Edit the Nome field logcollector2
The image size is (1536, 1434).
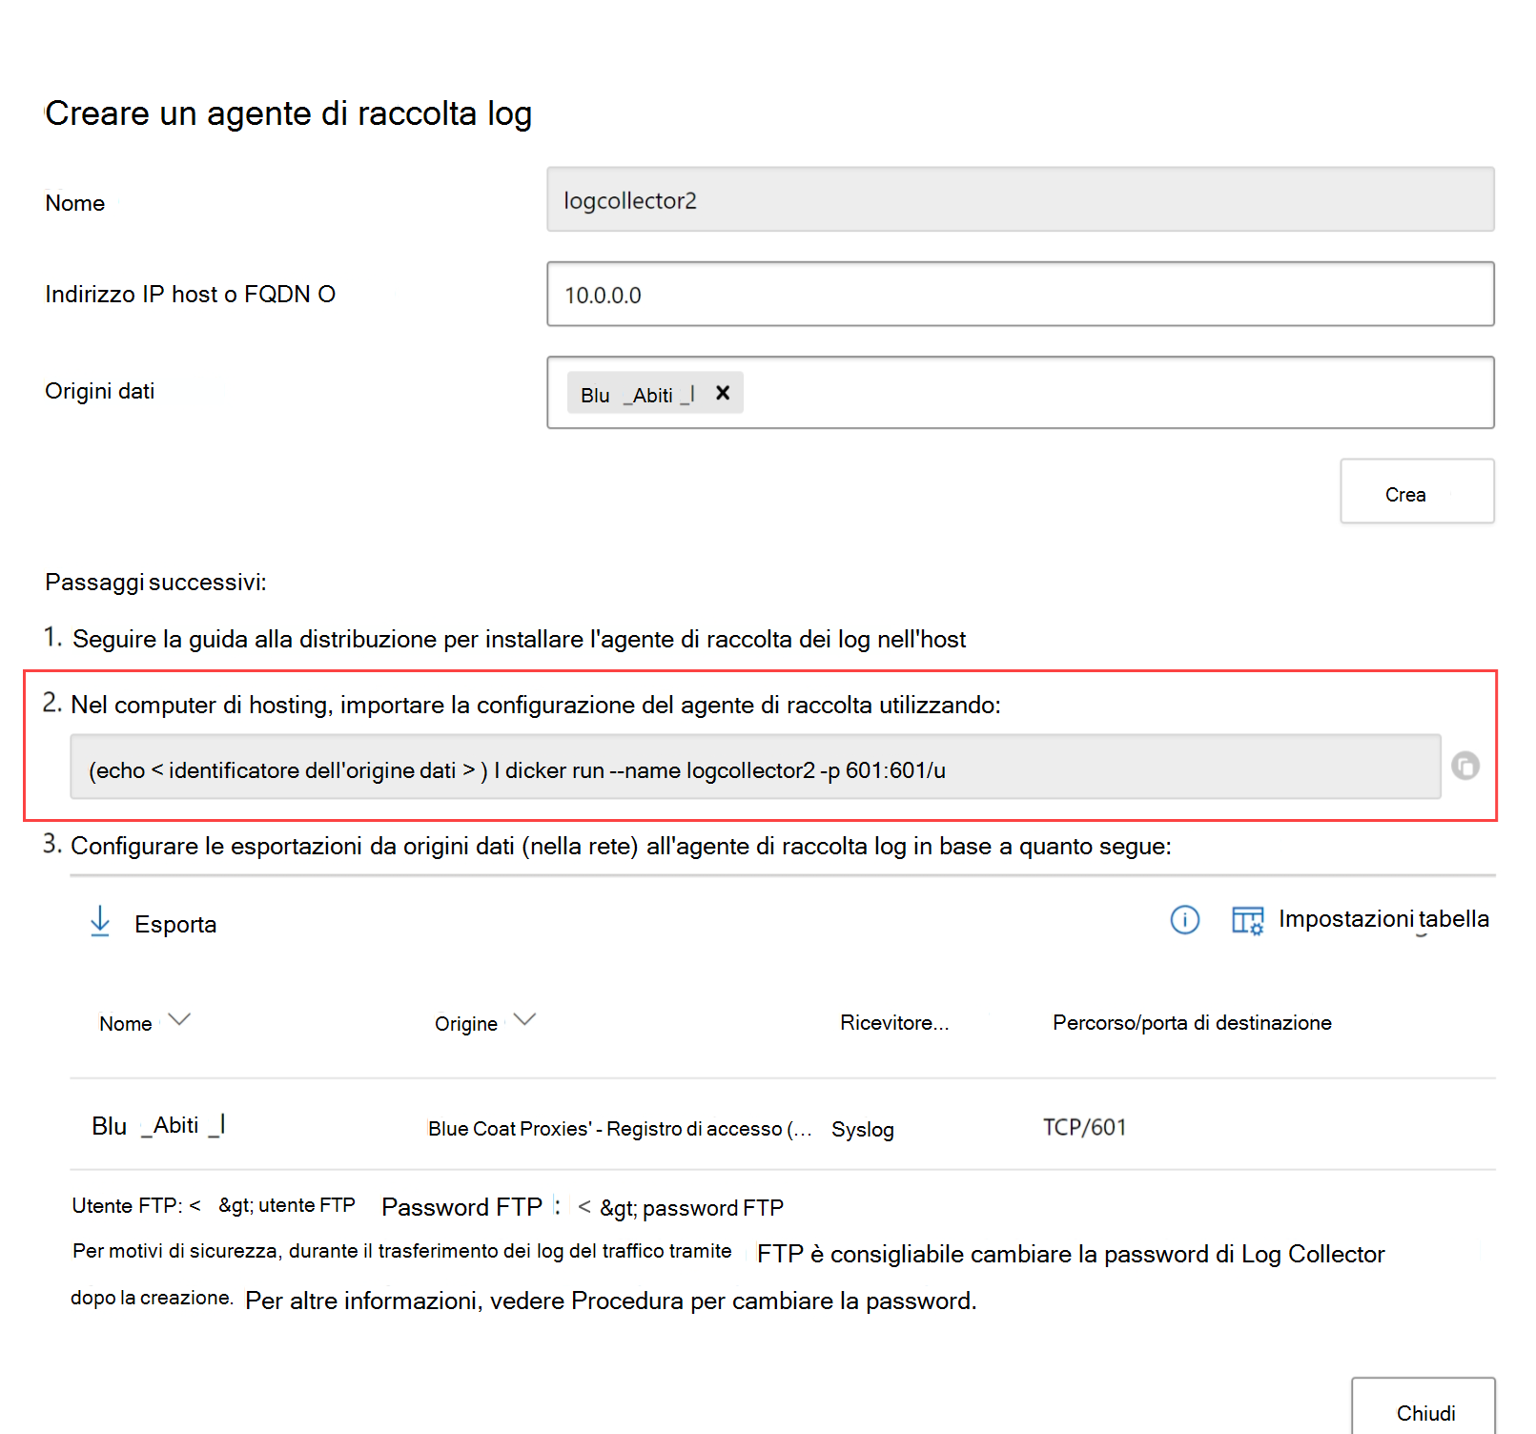tap(1020, 199)
